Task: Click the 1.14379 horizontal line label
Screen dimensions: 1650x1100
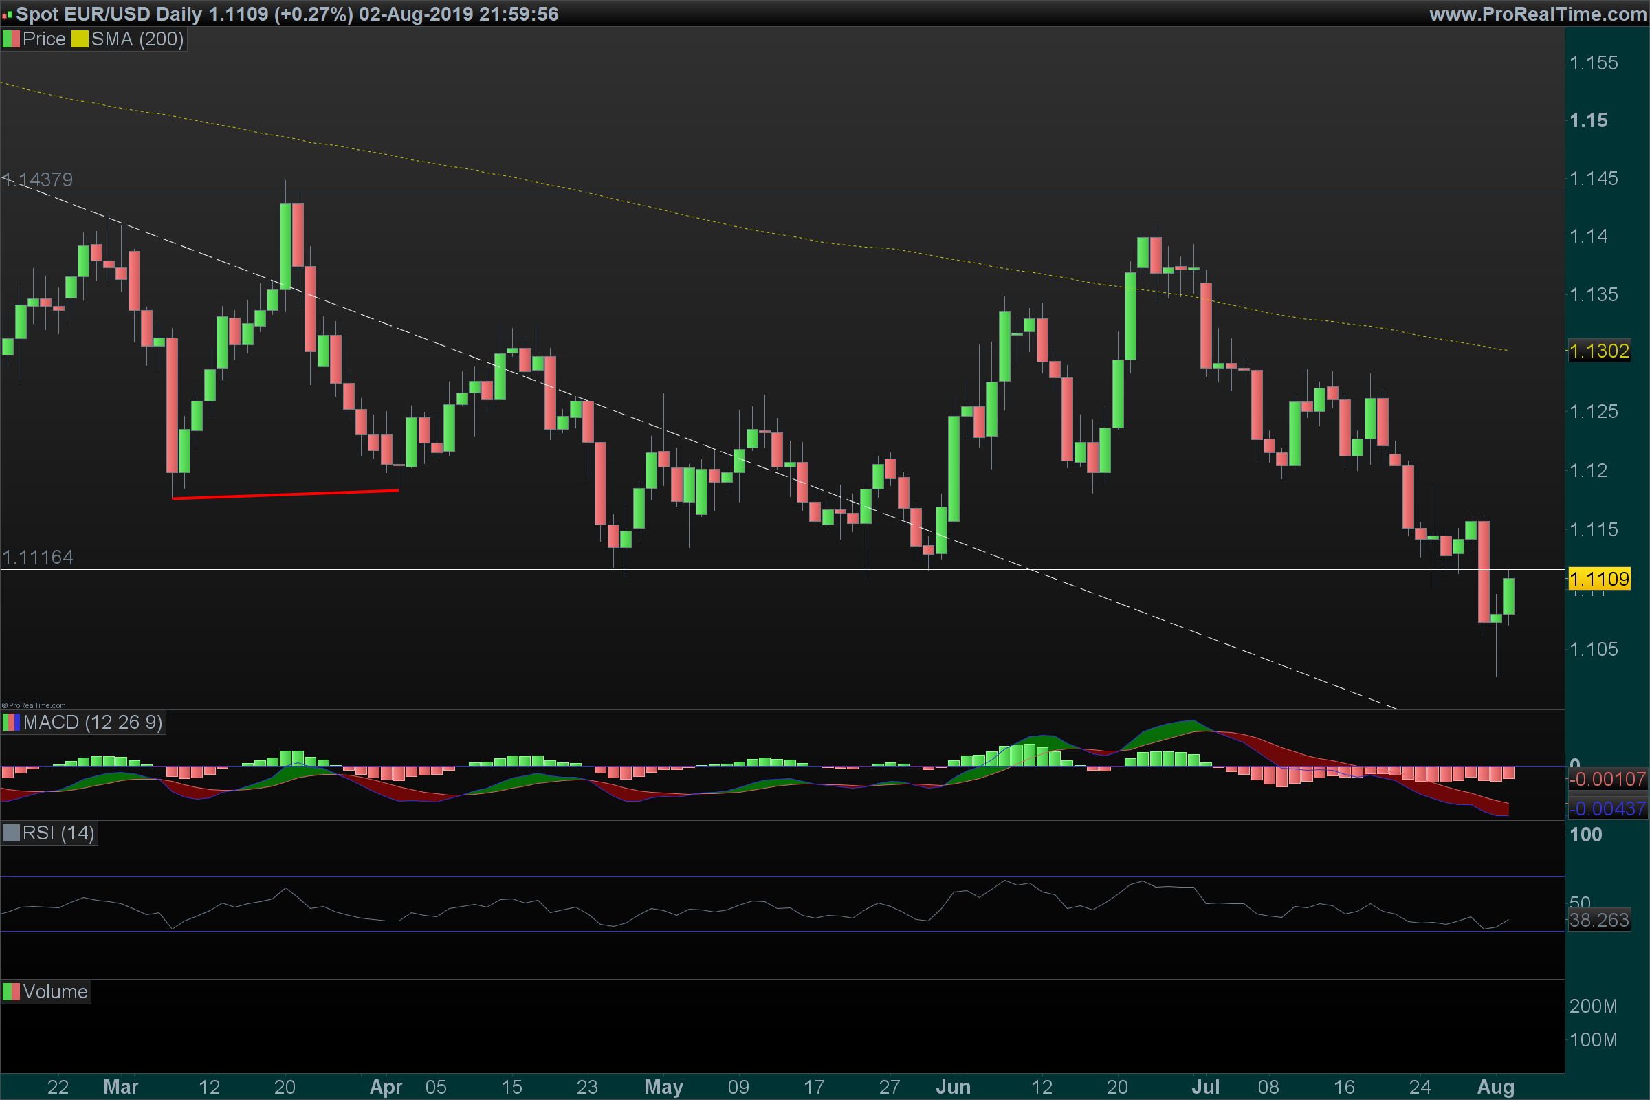Action: click(x=38, y=179)
